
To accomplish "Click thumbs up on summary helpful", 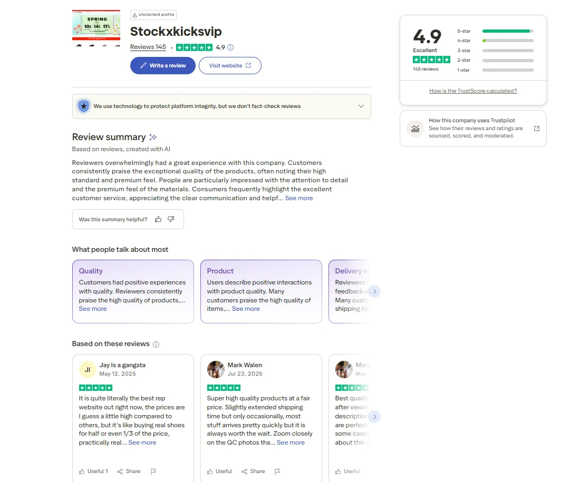I will [158, 219].
